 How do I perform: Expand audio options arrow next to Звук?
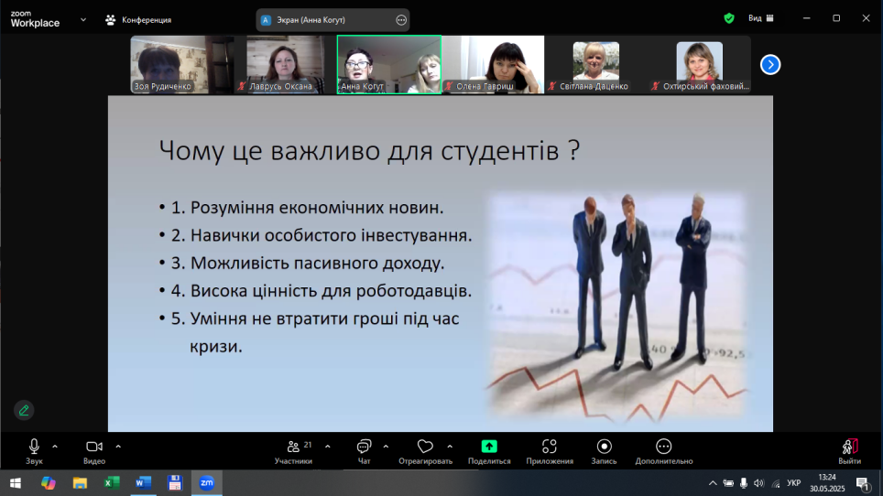(x=55, y=447)
